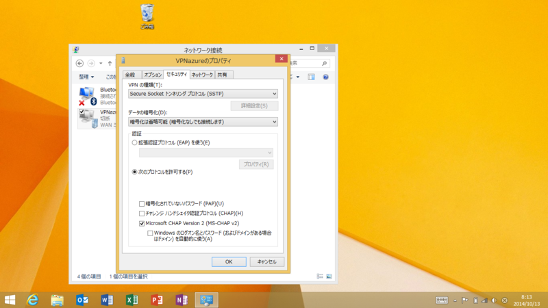
Task: Select the VPNazure connection icon
Action: (88, 118)
